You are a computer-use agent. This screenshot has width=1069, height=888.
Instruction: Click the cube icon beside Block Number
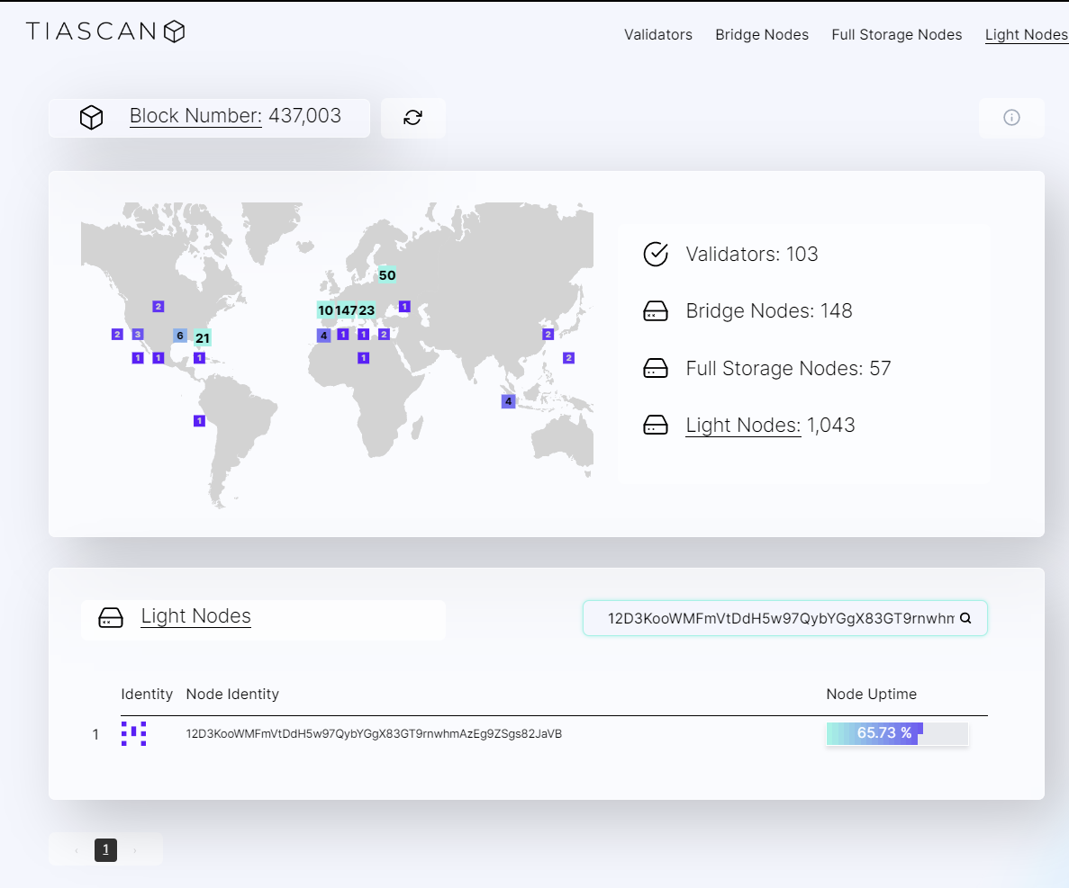(x=91, y=117)
